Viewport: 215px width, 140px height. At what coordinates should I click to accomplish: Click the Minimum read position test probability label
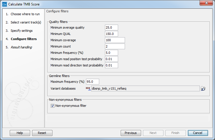point(76,59)
